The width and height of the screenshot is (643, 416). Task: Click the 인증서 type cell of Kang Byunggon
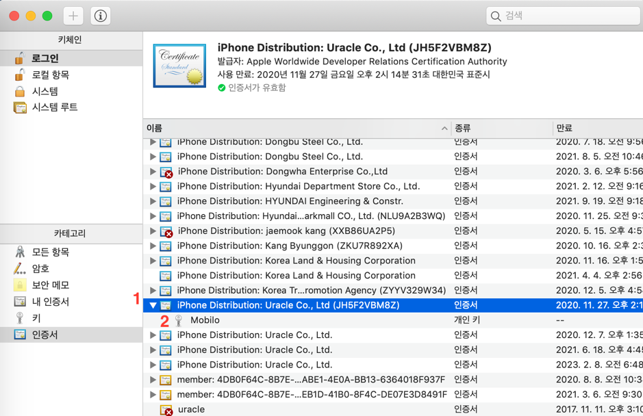click(x=466, y=246)
